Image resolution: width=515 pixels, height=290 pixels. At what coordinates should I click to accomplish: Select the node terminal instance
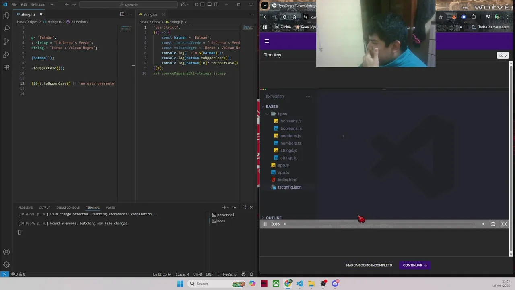point(218,221)
